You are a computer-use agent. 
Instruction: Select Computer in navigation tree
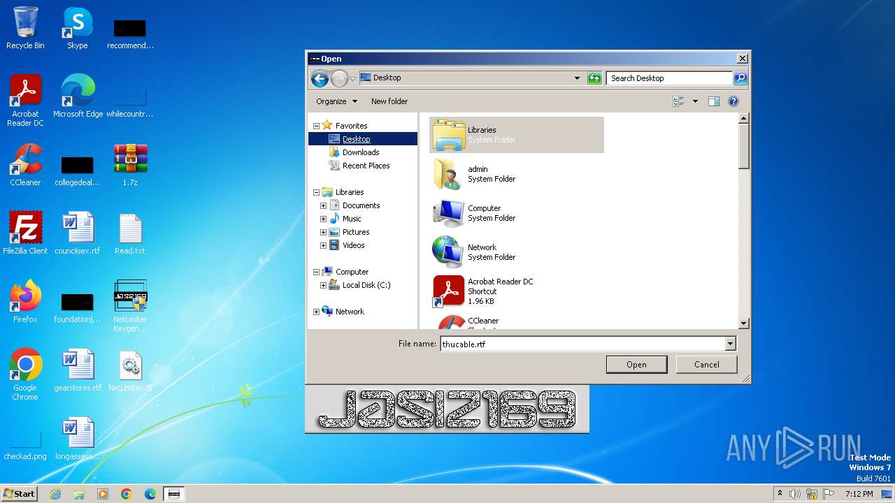[x=352, y=272]
